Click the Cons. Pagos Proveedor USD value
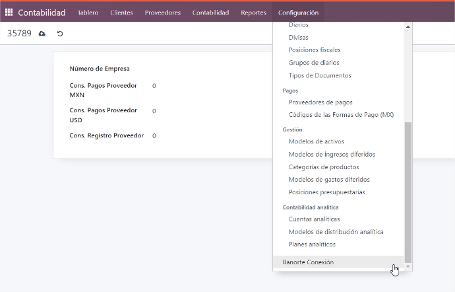This screenshot has height=292, width=455. pos(154,111)
